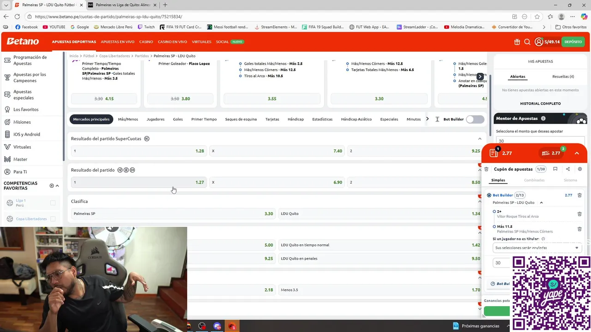Open Virtuales in the left sidebar
The image size is (591, 332).
[22, 147]
